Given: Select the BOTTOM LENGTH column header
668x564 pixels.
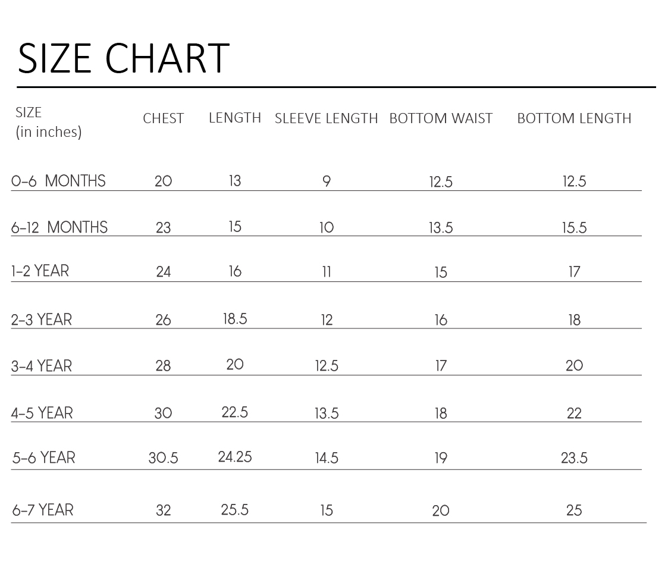Looking at the screenshot, I should [574, 118].
